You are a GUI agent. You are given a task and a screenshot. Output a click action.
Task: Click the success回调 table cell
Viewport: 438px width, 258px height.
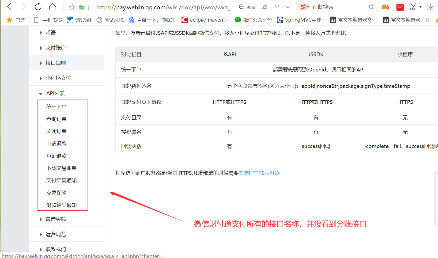(316, 146)
